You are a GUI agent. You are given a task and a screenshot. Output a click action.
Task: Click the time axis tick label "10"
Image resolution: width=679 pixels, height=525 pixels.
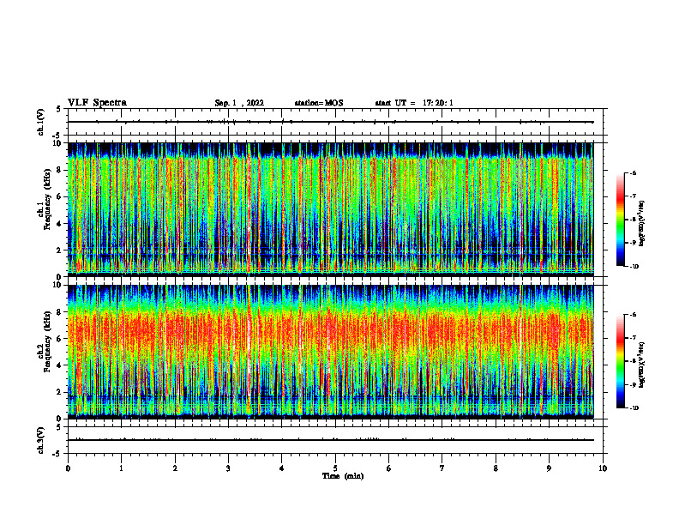point(603,468)
